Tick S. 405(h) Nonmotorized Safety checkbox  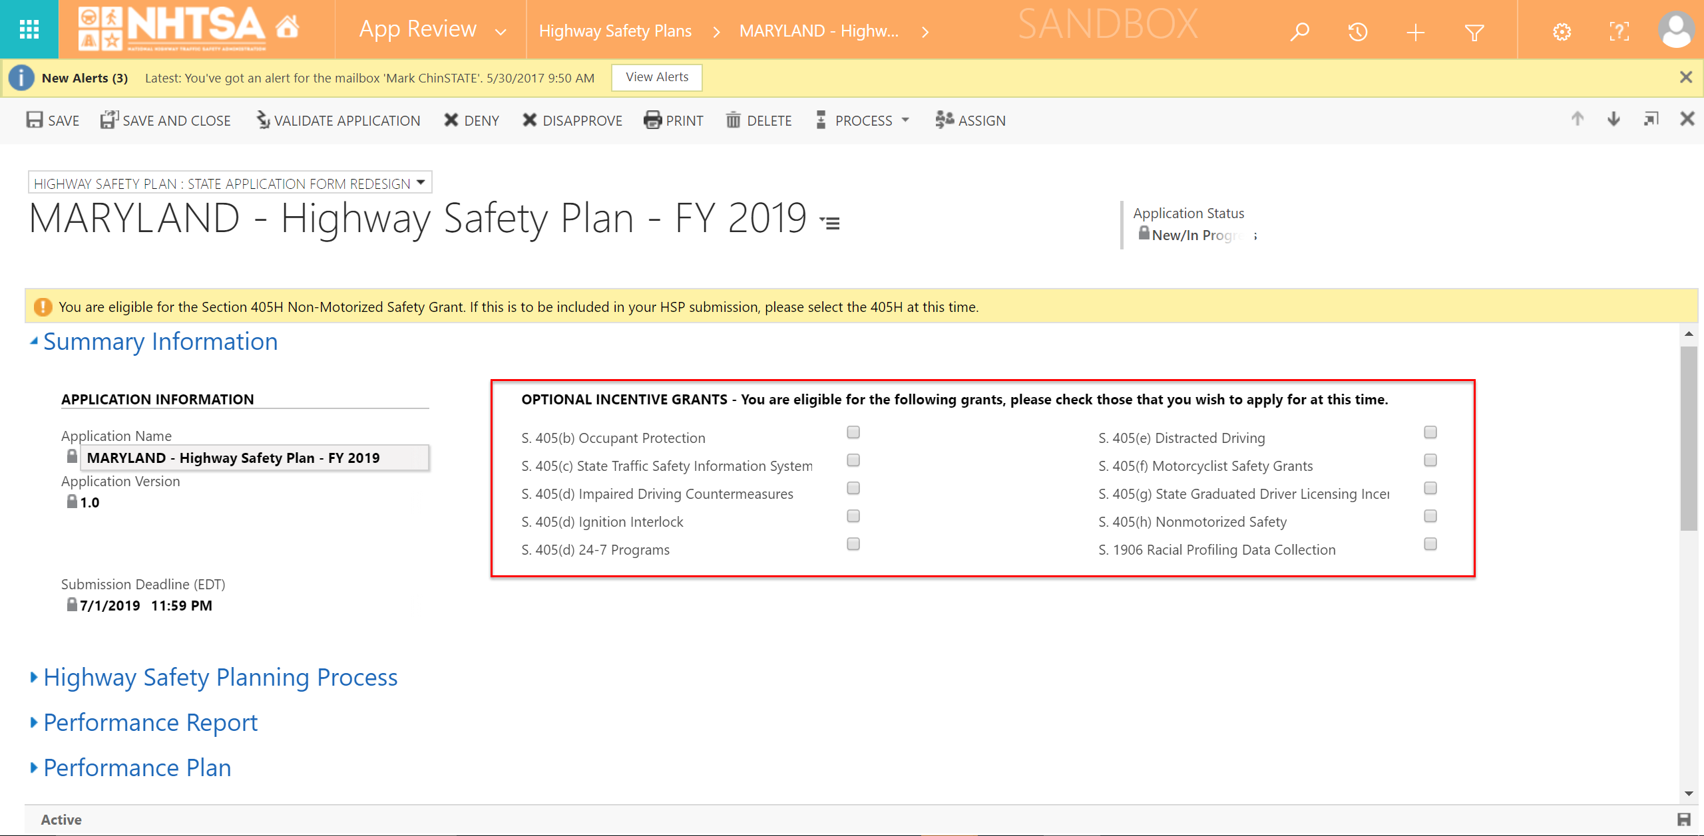point(1430,516)
